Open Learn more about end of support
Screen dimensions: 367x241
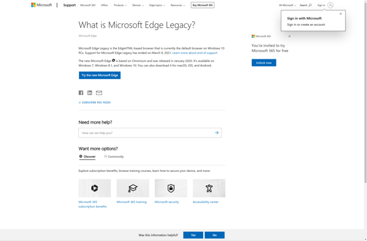click(195, 53)
